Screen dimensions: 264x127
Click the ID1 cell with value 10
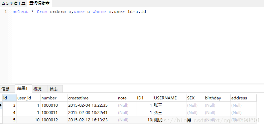pos(145,120)
